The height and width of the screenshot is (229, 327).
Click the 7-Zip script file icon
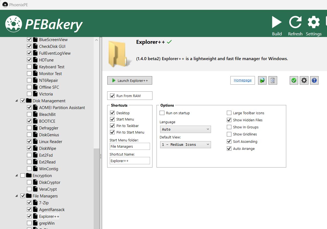(x=35, y=203)
